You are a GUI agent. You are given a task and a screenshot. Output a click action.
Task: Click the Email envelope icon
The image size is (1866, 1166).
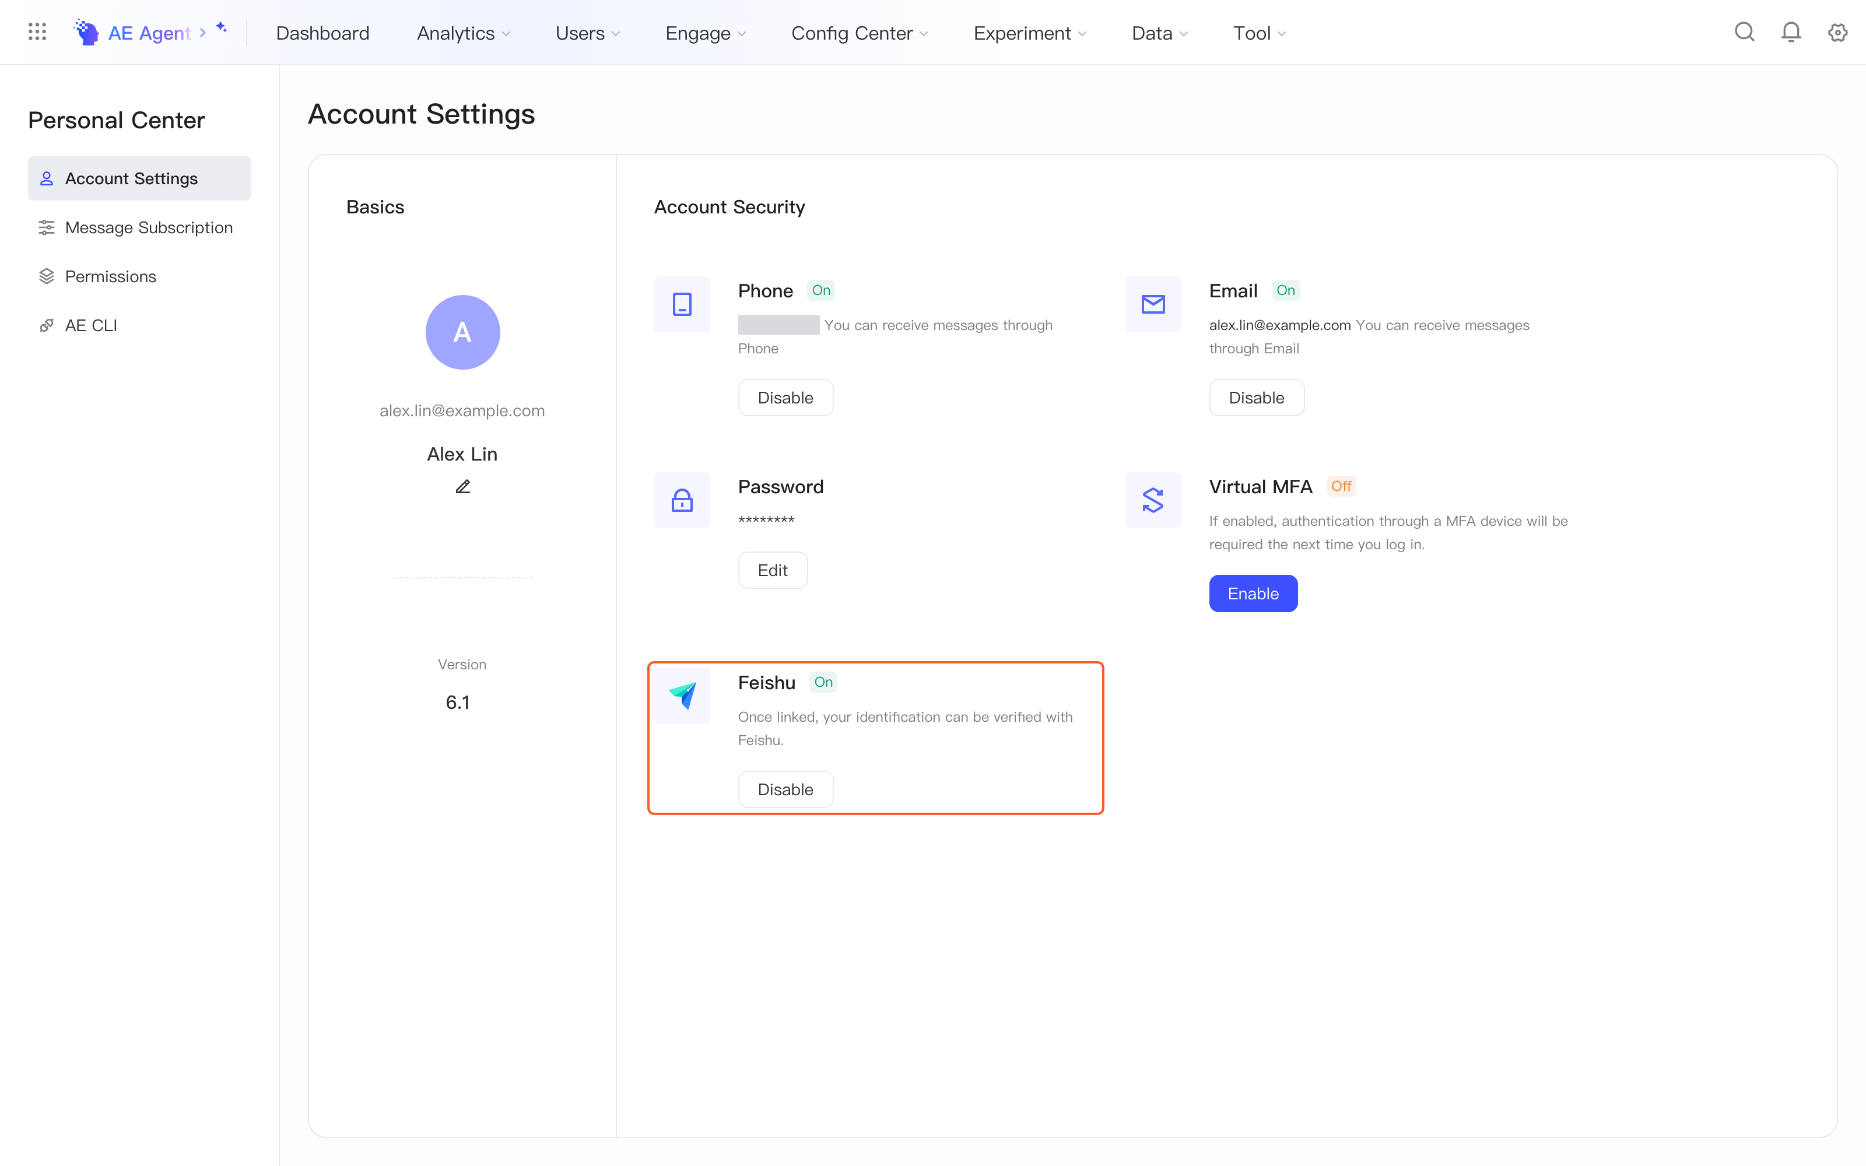click(1153, 304)
